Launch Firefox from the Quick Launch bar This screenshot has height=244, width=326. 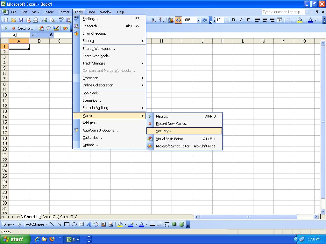pos(52,239)
